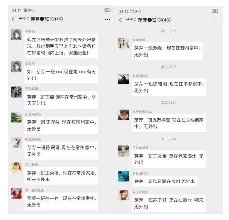
Task: Open green landscape avatar of 陈滢朵妈妈
Action: [x=17, y=118]
